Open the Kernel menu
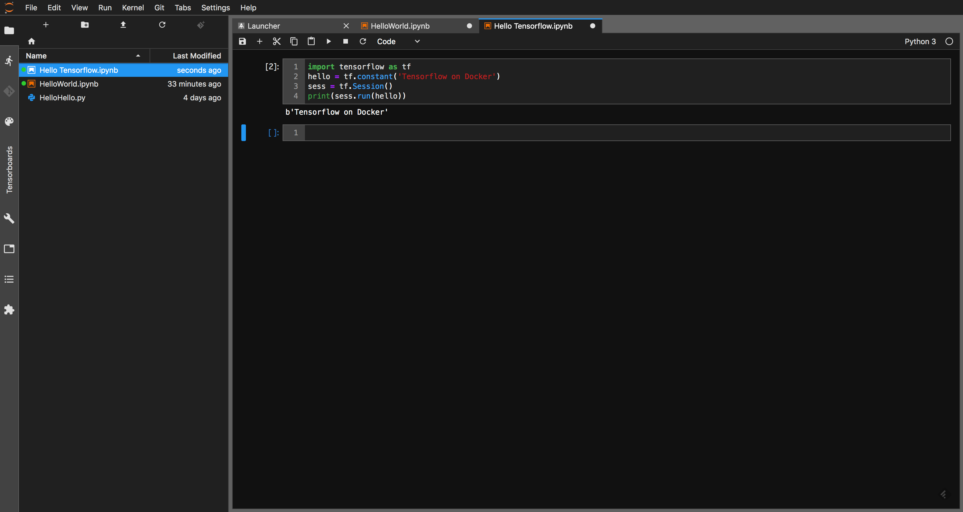Image resolution: width=963 pixels, height=512 pixels. 133,7
